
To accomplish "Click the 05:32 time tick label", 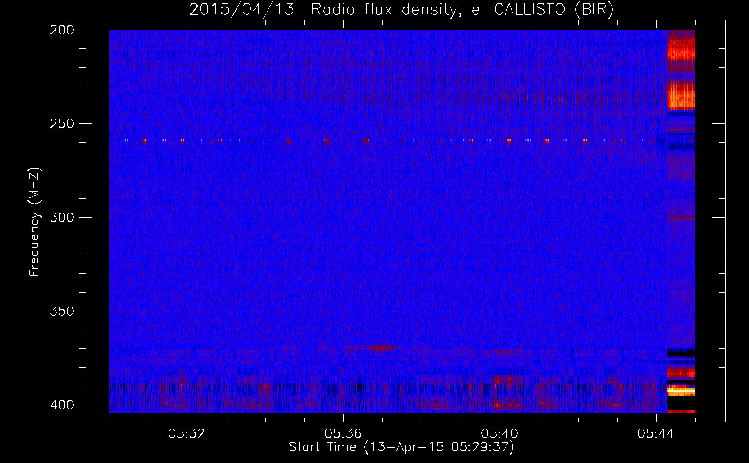I will (x=187, y=434).
